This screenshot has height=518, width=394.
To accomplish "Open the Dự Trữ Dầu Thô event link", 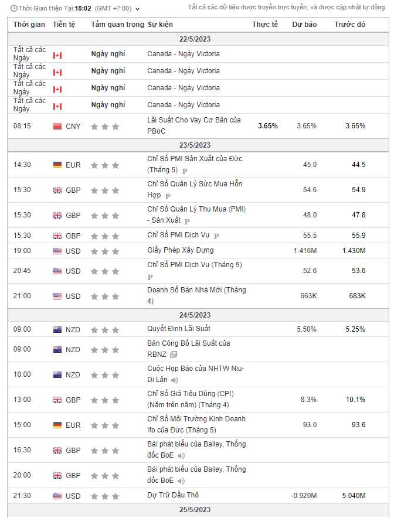I will click(173, 495).
